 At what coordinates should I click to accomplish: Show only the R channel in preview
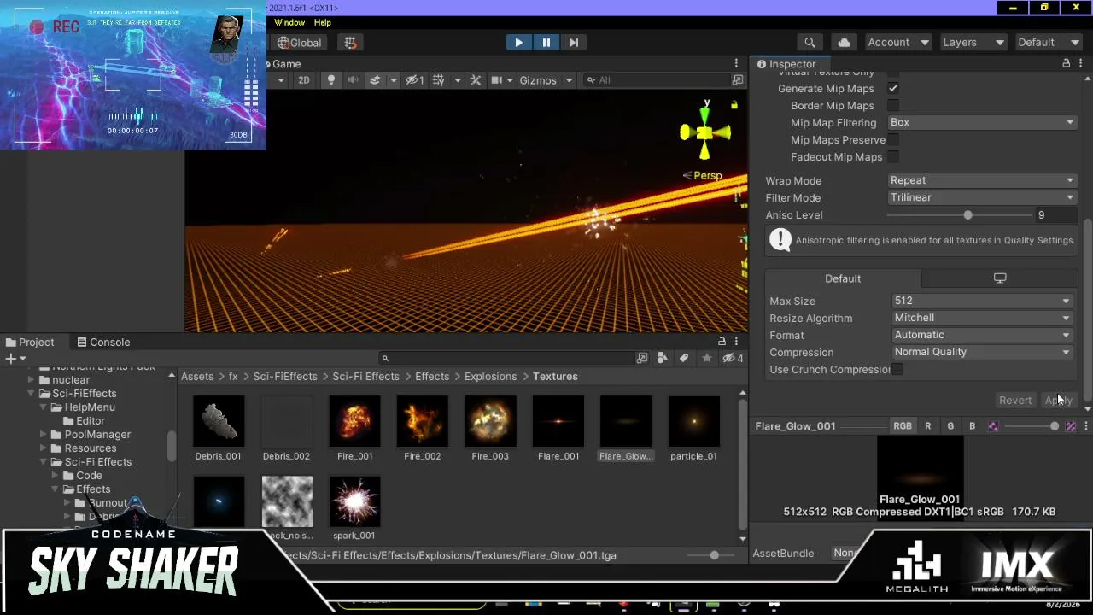point(928,425)
